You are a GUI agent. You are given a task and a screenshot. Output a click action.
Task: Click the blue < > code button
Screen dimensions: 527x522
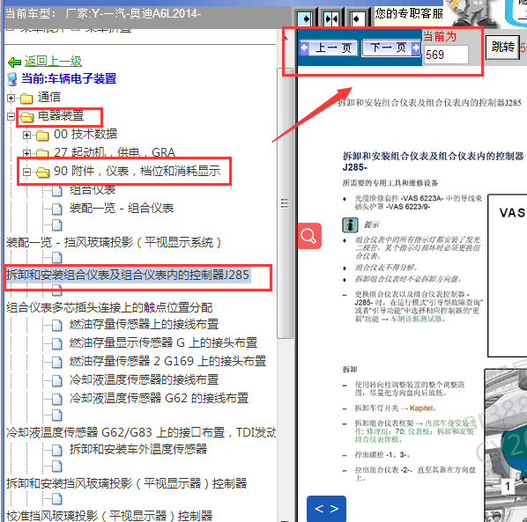pyautogui.click(x=326, y=508)
